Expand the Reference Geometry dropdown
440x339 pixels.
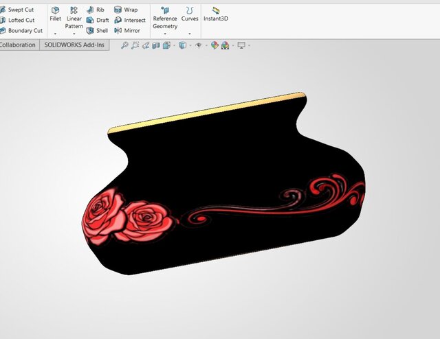click(164, 34)
